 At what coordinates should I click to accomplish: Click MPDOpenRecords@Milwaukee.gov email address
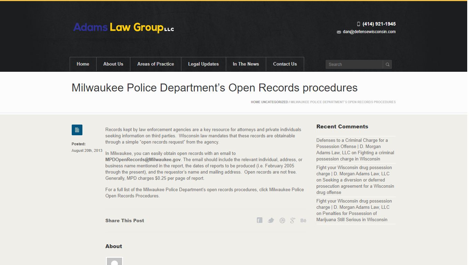pos(143,160)
